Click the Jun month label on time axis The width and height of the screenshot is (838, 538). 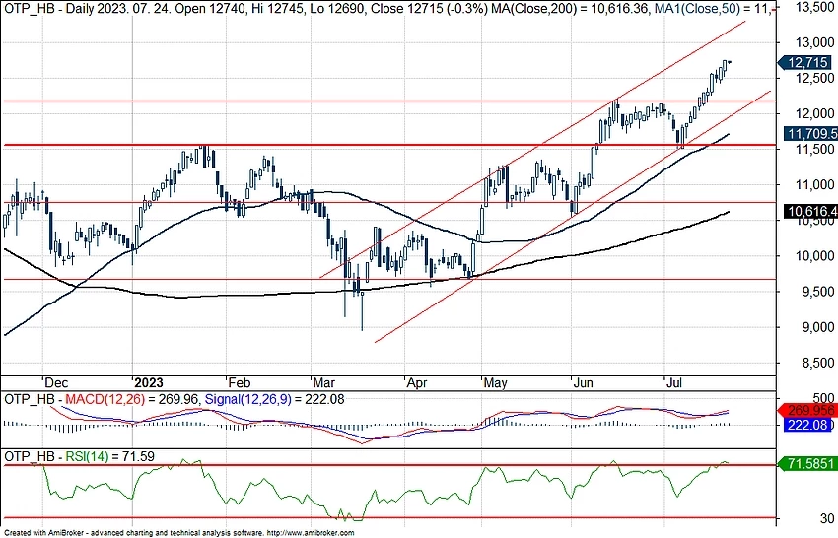coord(583,383)
